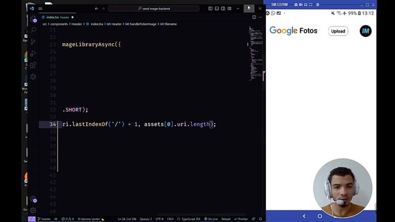
Task: Open the remote window indicator in status bar
Action: (x=31, y=219)
